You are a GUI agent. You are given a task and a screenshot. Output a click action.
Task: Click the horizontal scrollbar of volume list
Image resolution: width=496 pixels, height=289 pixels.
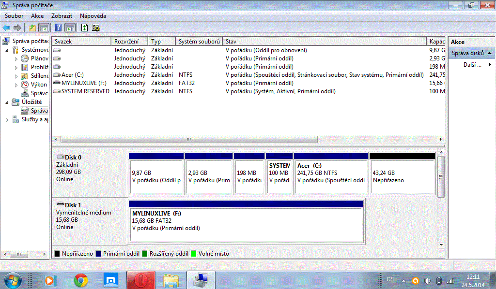189,140
